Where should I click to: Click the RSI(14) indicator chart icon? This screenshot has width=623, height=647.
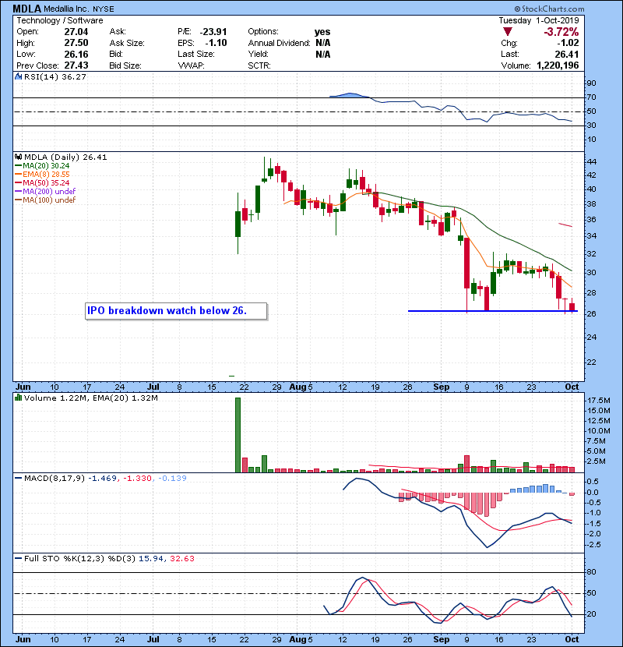[19, 76]
